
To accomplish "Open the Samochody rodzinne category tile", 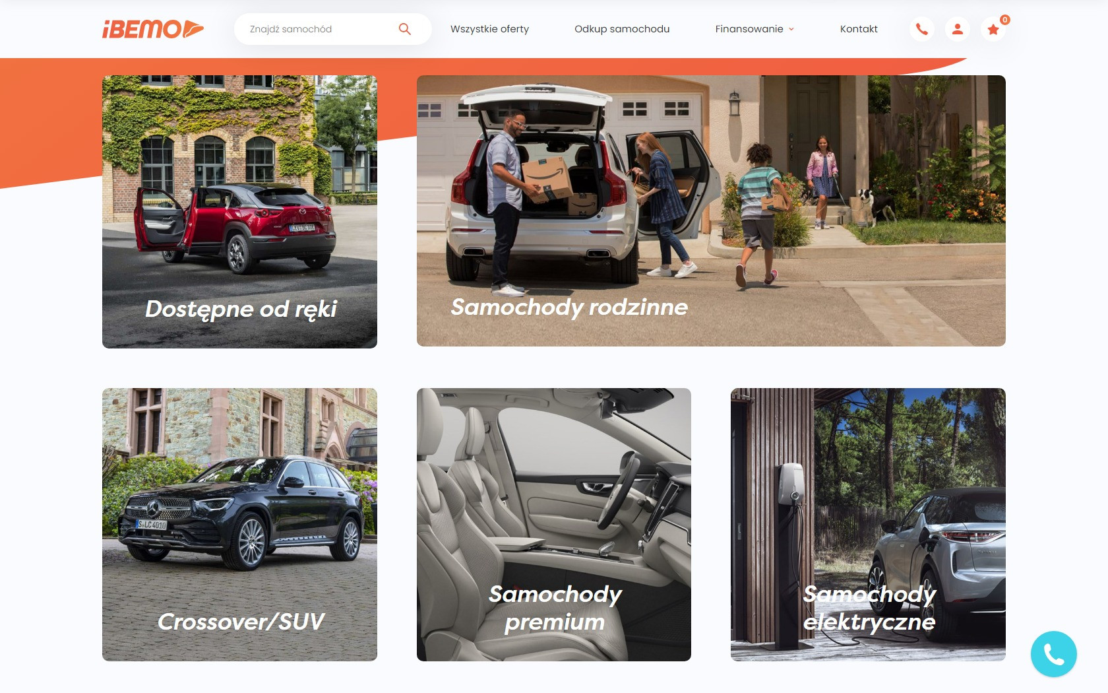I will pyautogui.click(x=711, y=211).
